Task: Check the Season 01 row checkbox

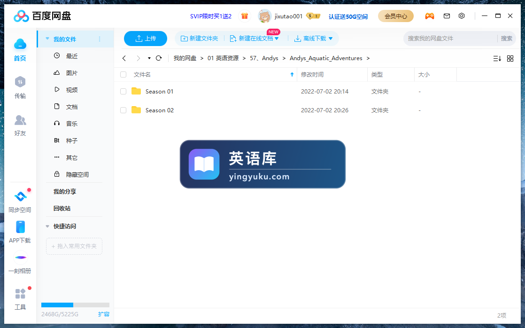Action: (x=123, y=92)
